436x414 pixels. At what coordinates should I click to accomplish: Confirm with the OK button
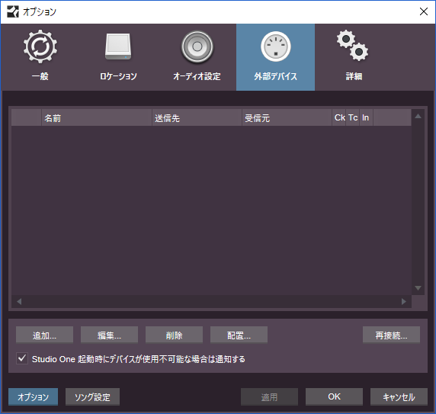(334, 396)
